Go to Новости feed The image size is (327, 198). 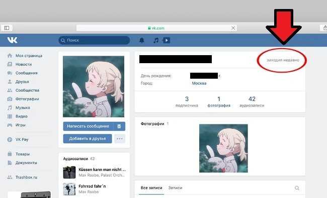pyautogui.click(x=24, y=64)
